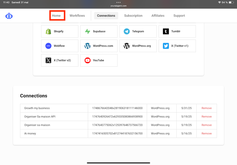
Task: Select the Shopify bag icon
Action: pos(48,31)
